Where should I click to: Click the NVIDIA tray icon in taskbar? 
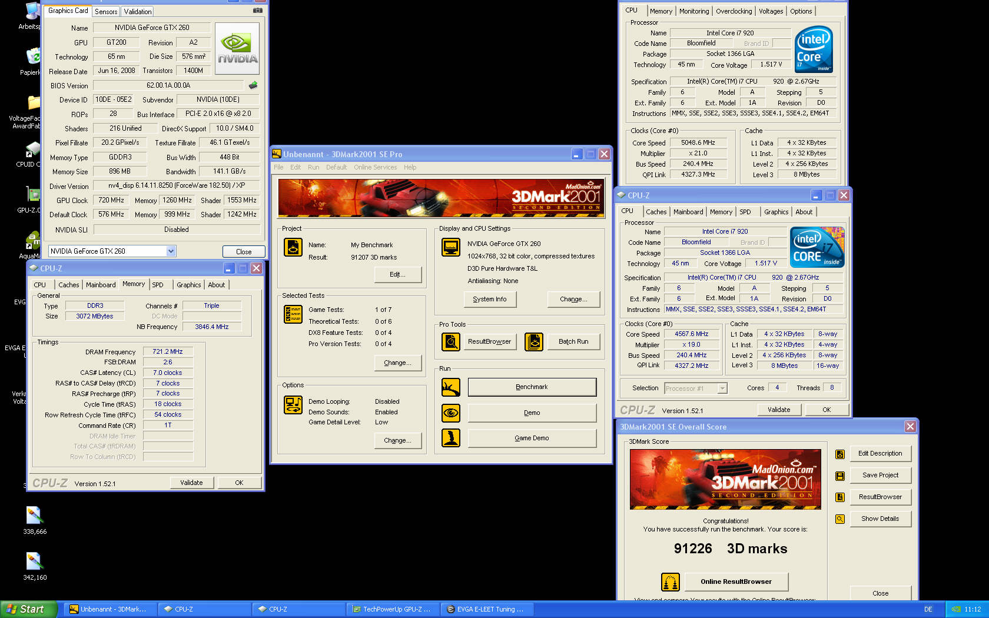(x=956, y=609)
